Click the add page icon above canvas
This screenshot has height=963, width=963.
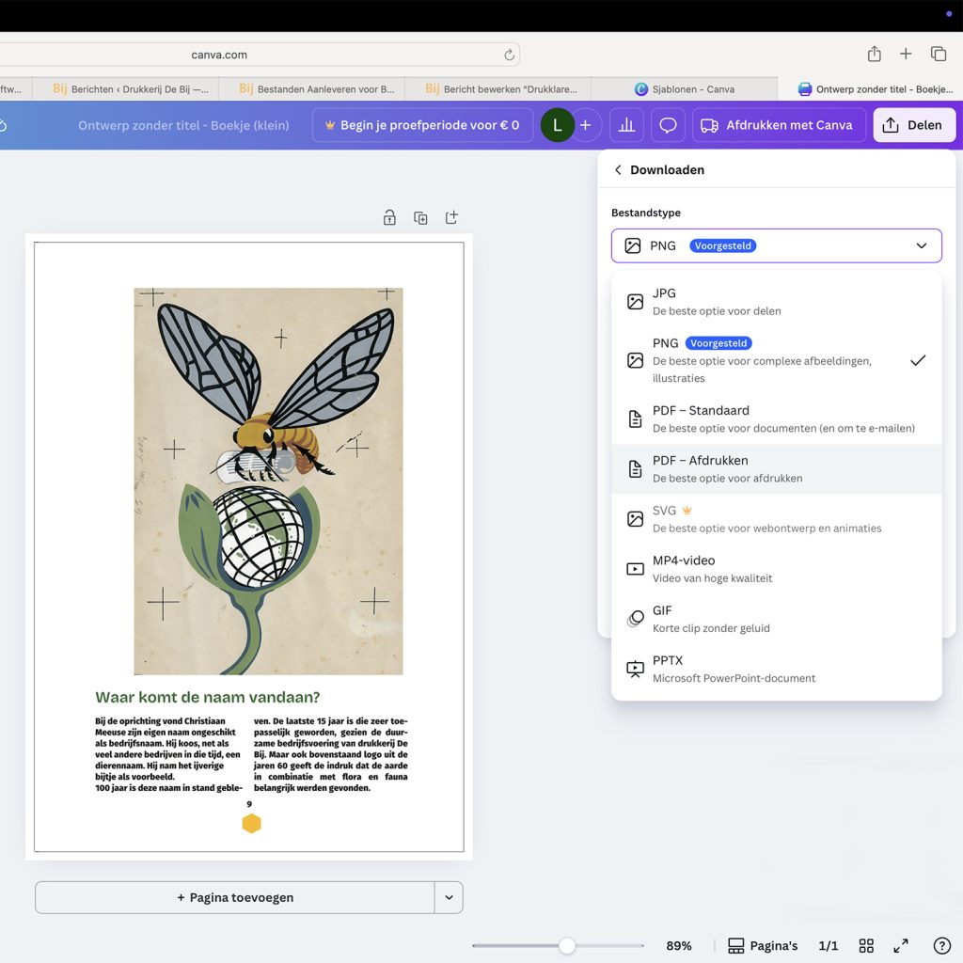[x=451, y=218]
